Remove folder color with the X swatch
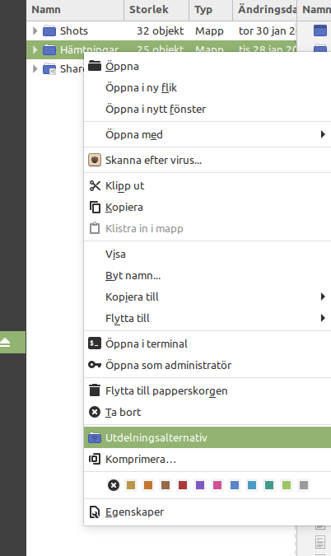 click(x=114, y=484)
